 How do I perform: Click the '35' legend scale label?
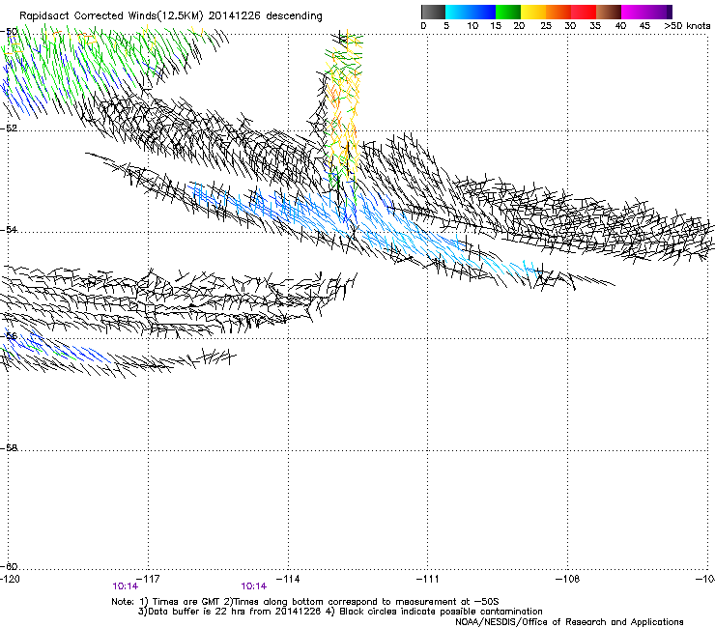coord(595,26)
